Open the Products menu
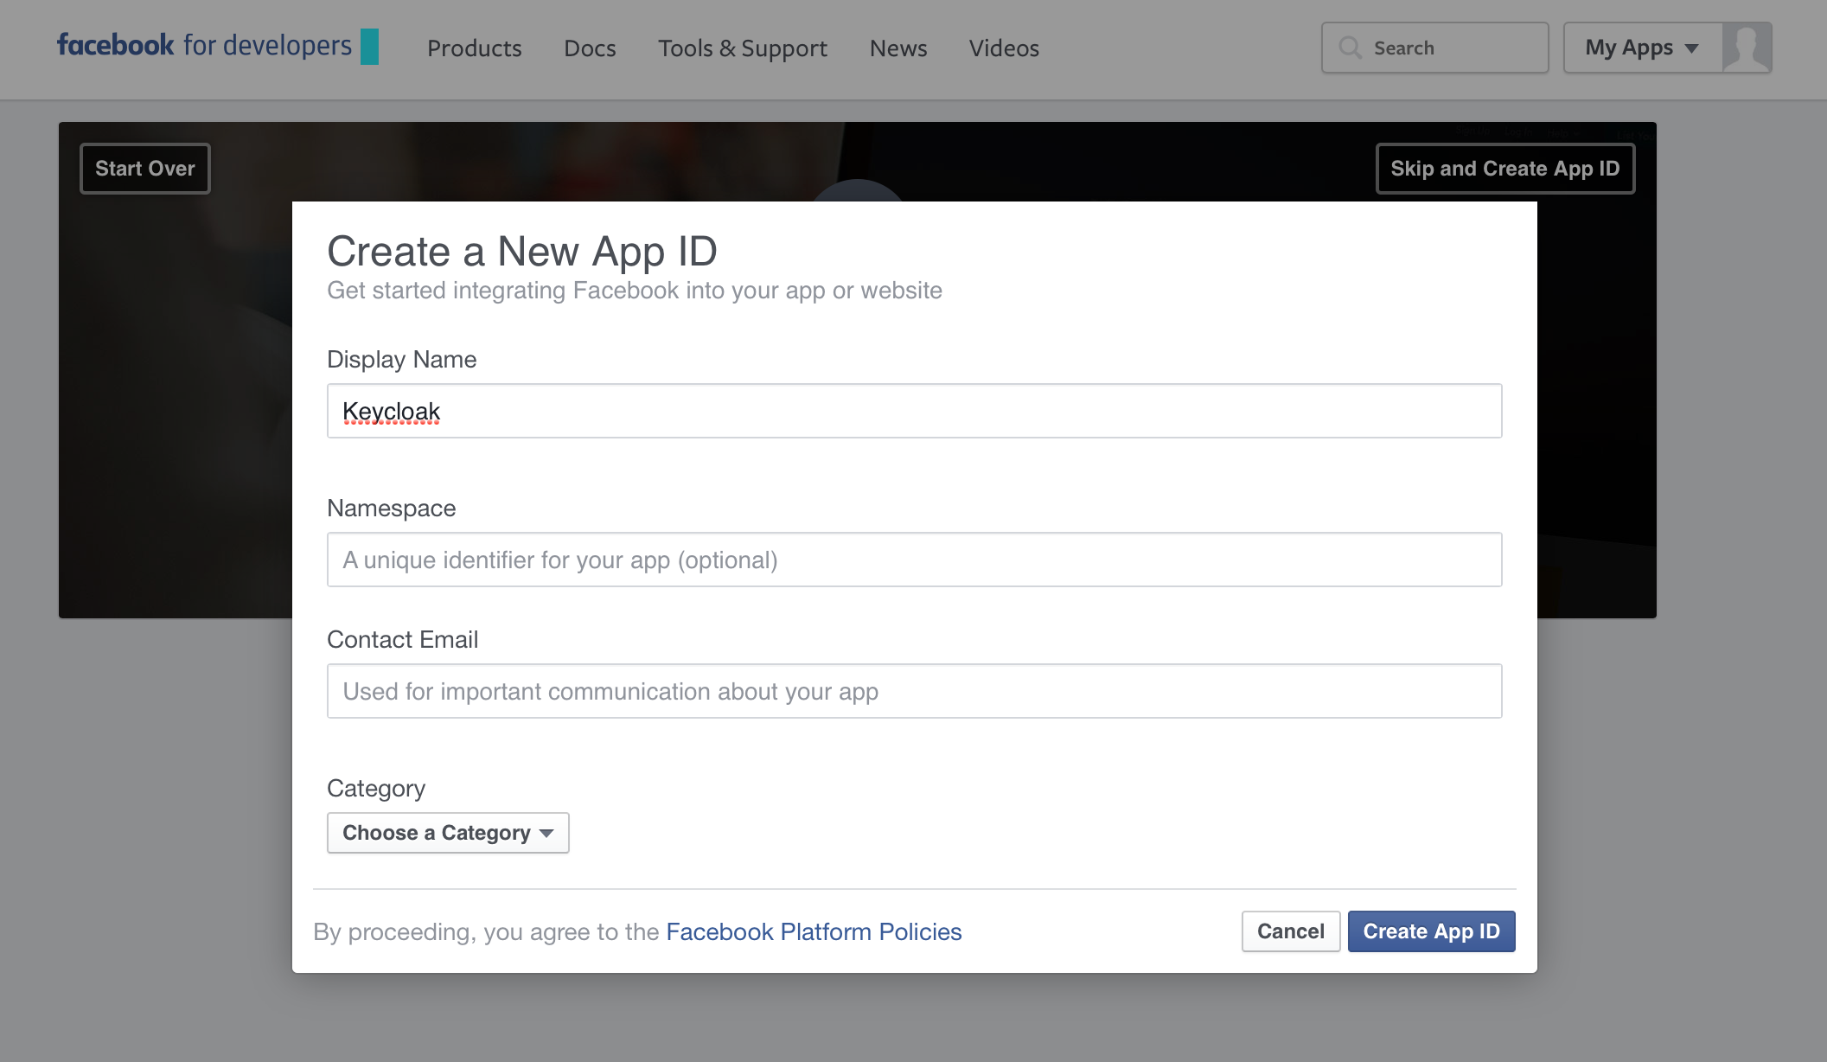 click(x=474, y=48)
